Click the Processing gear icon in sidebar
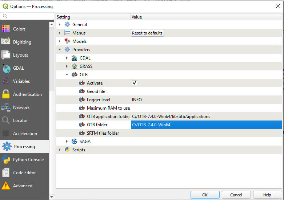The height and width of the screenshot is (200, 284). (x=7, y=146)
